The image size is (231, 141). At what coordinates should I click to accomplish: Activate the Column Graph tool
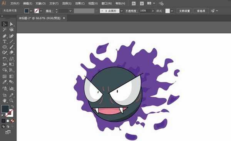tap(11, 88)
